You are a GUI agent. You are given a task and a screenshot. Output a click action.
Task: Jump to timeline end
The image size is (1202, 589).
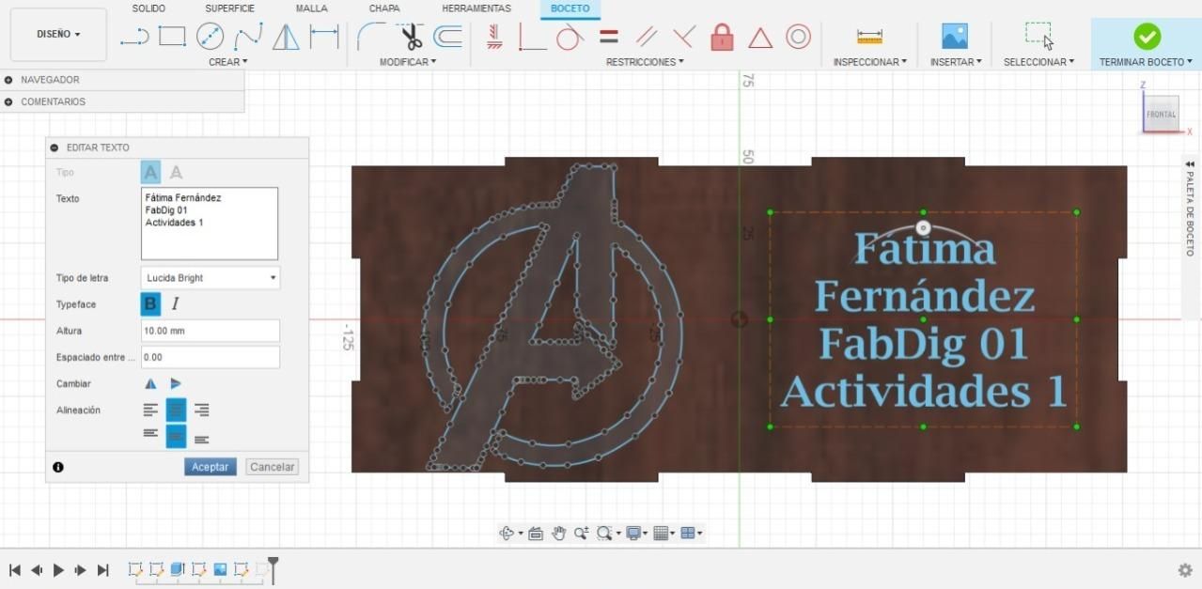click(103, 569)
